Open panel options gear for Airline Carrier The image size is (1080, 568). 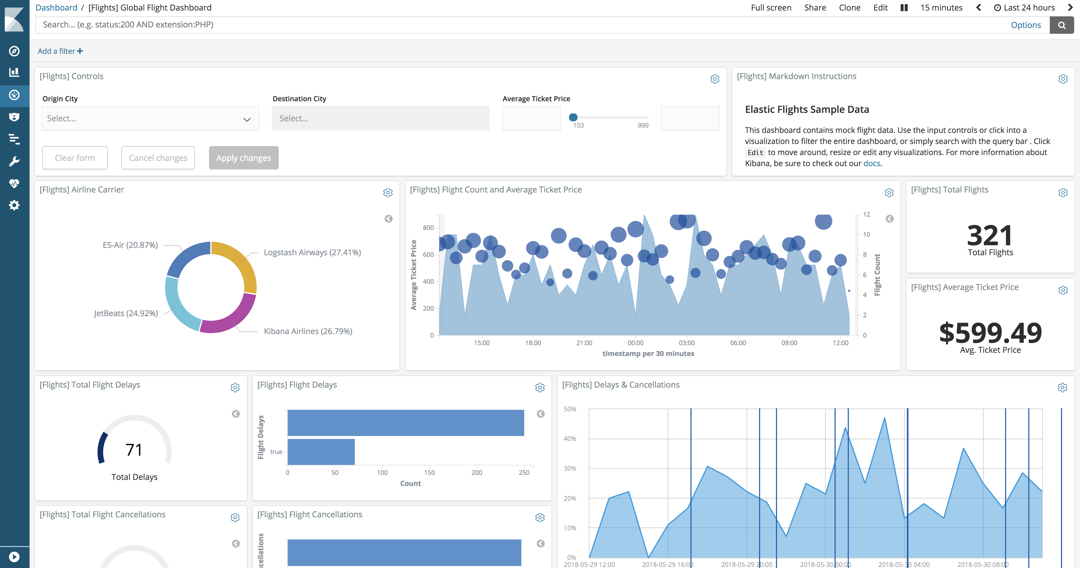(388, 193)
